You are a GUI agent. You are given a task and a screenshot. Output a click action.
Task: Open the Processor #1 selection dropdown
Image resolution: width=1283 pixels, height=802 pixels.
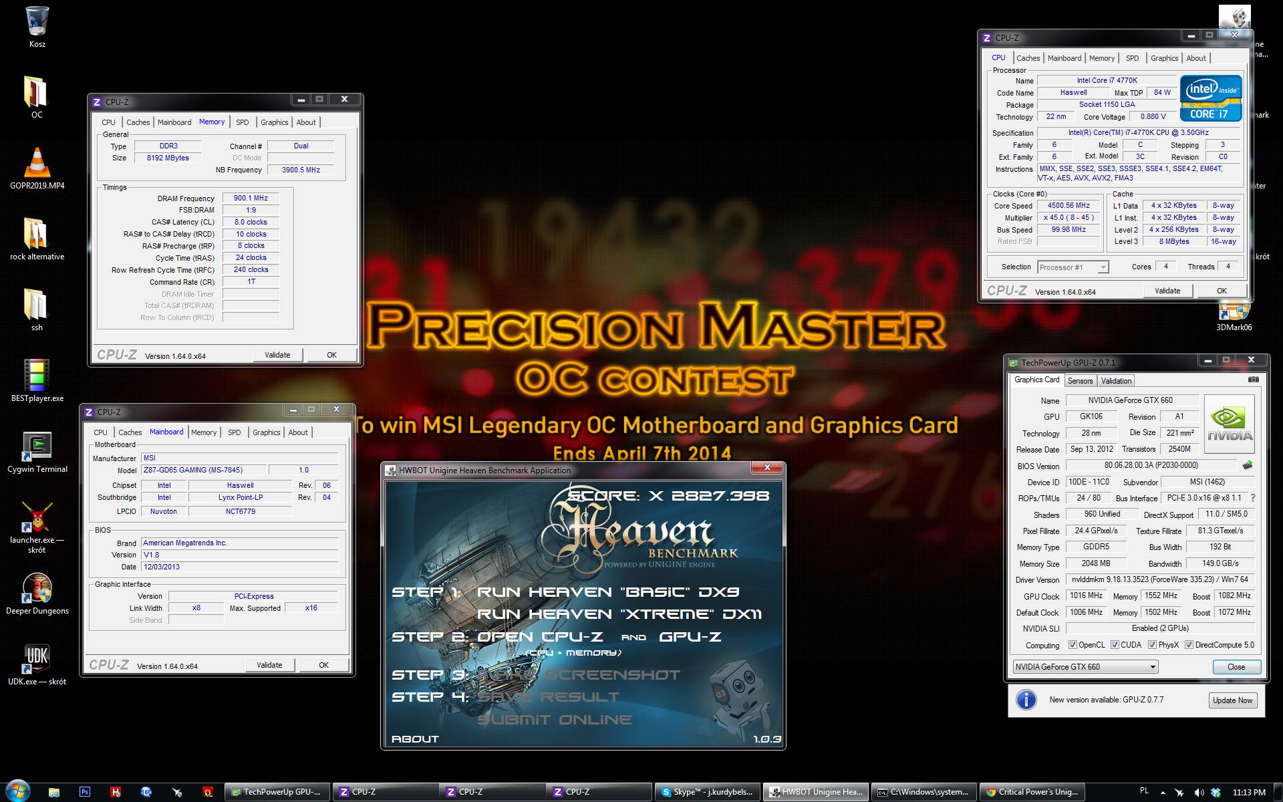pos(1073,267)
